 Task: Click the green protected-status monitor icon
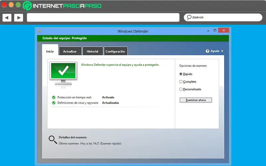[x=63, y=74]
